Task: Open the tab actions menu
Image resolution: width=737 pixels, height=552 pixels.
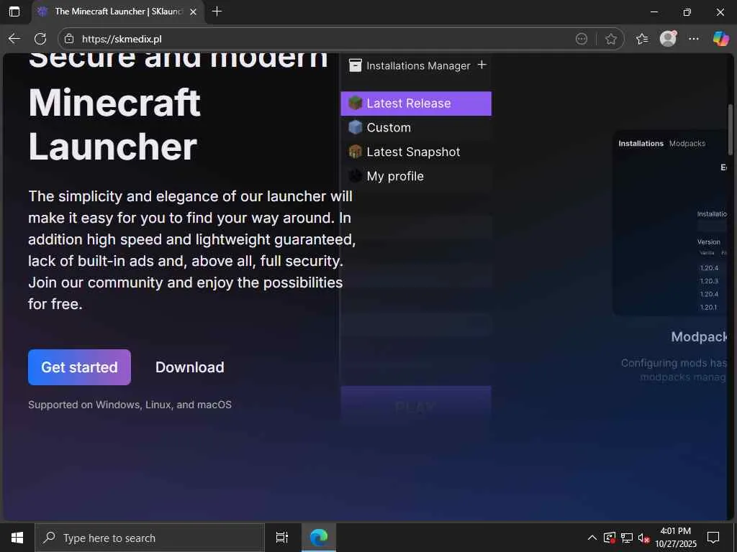Action: [x=14, y=11]
